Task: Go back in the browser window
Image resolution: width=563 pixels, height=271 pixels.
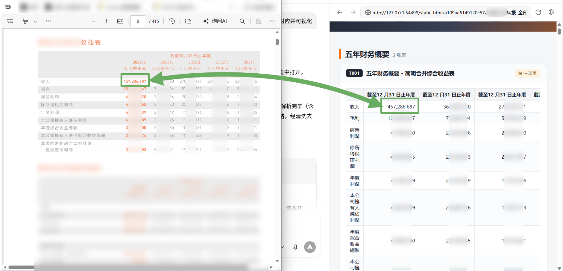Action: coord(340,12)
